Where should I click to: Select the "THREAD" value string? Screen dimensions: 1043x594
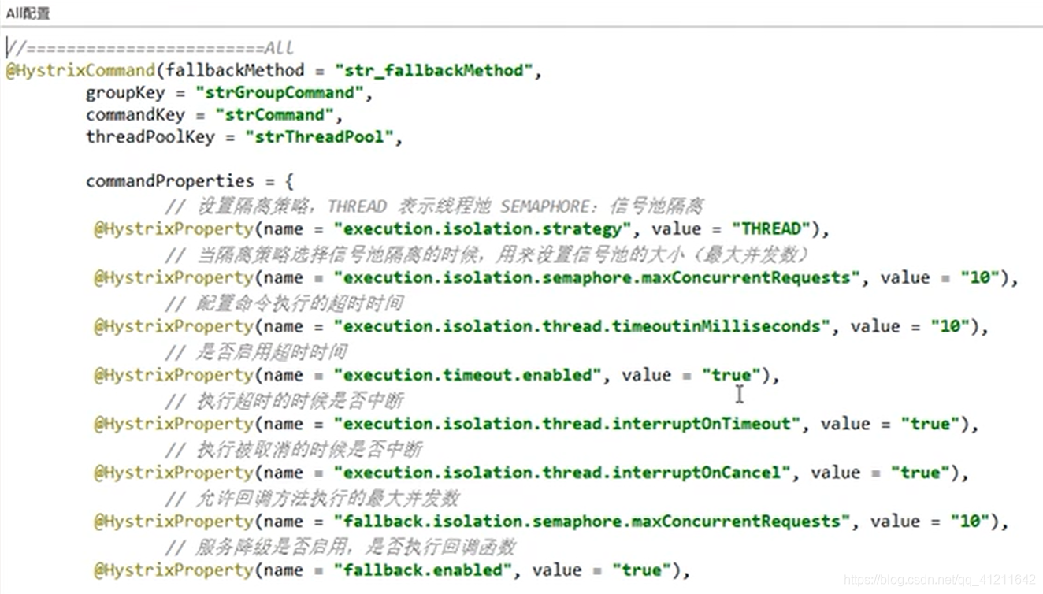pyautogui.click(x=771, y=229)
